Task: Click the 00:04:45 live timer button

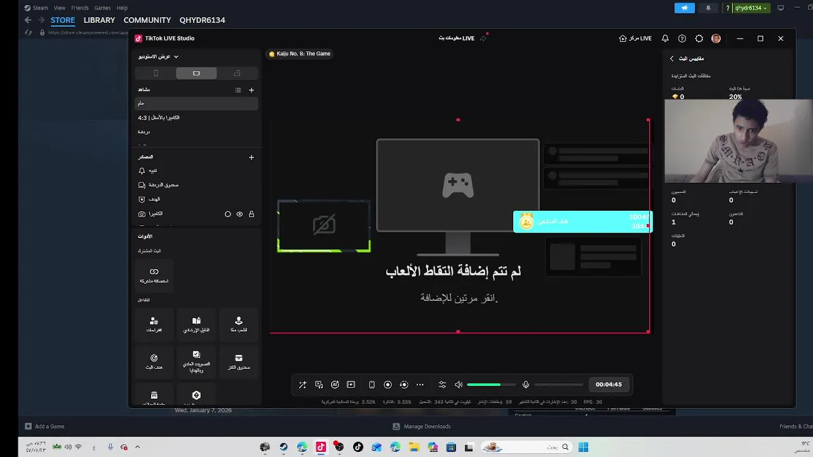Action: (x=608, y=384)
